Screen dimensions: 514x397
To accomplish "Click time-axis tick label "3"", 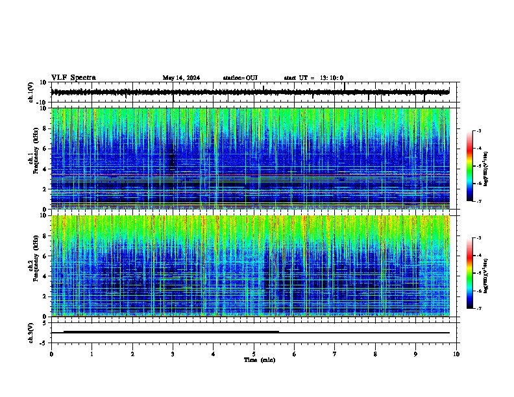I will click(x=173, y=354).
